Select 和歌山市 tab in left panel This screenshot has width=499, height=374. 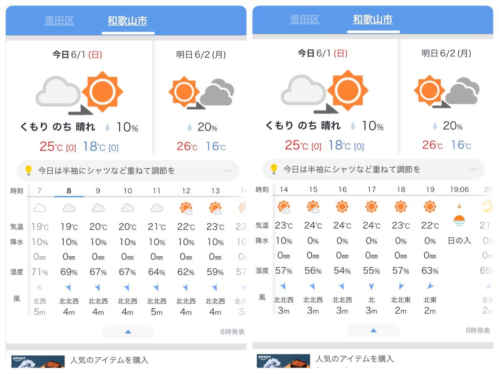(127, 21)
